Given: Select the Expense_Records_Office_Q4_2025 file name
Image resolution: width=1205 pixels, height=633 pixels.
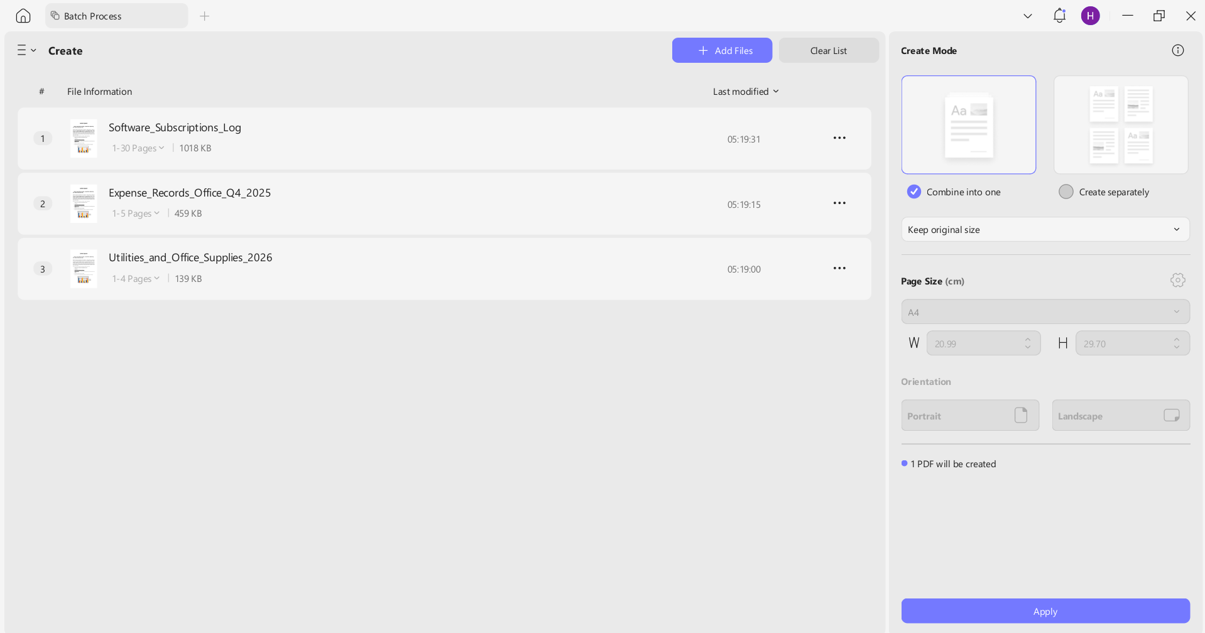Looking at the screenshot, I should pyautogui.click(x=190, y=193).
